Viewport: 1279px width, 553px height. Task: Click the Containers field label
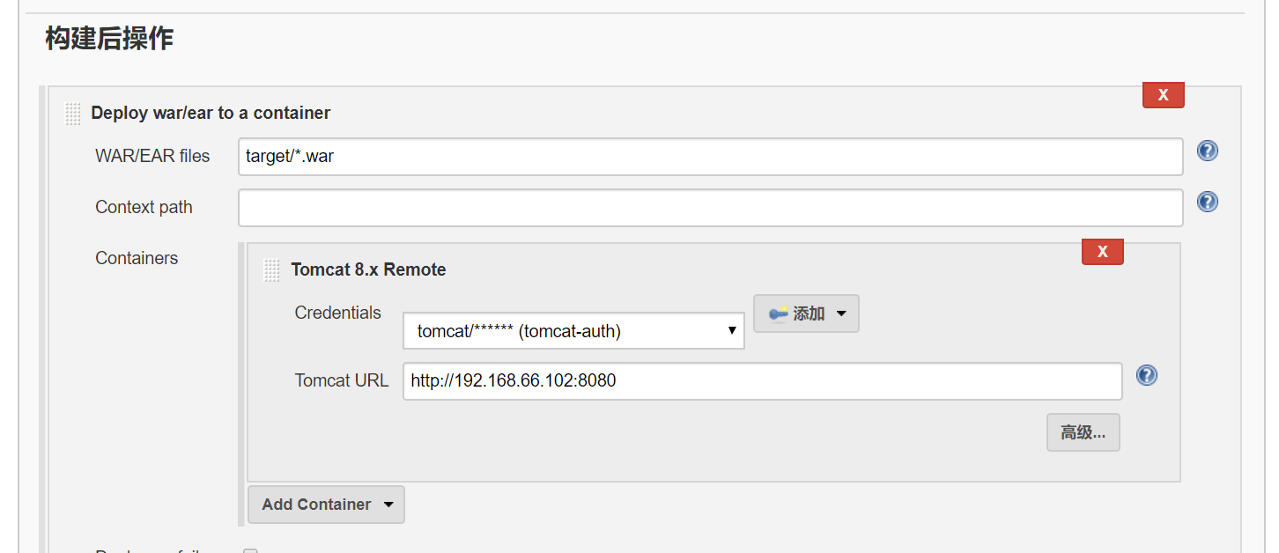pyautogui.click(x=137, y=258)
